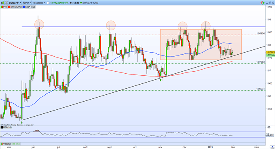275x149 pixels.
Task: Click the Volume indicator label
Action: pos(7,144)
